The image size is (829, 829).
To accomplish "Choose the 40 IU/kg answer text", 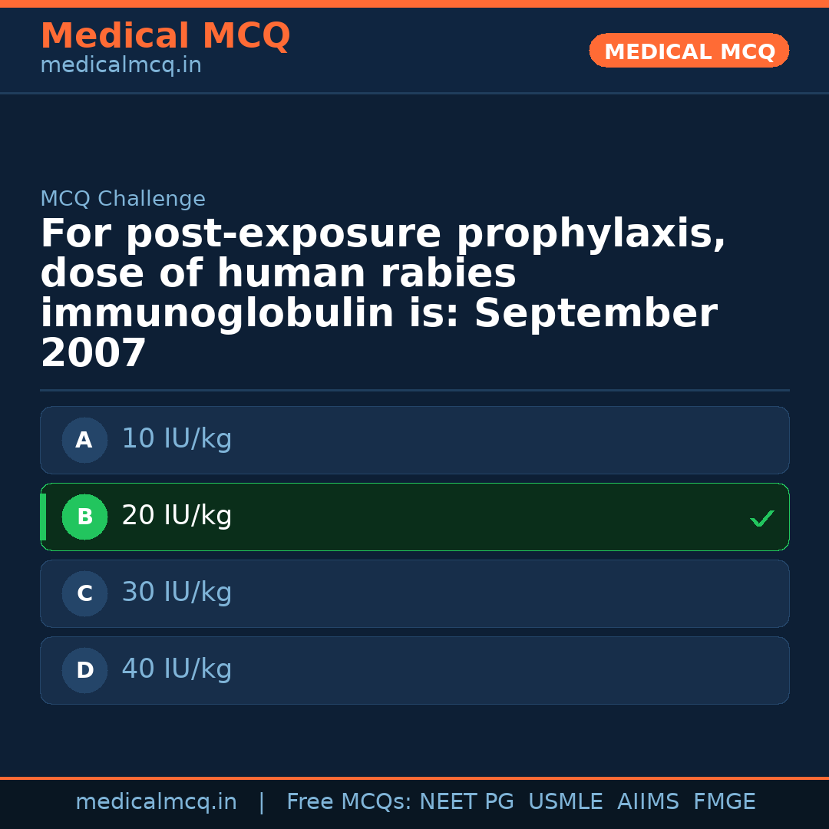I will point(177,669).
